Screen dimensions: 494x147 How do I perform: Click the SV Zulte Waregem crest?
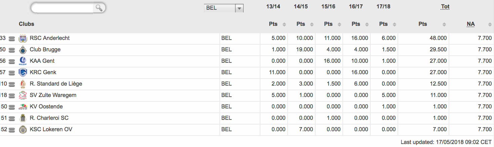point(23,95)
